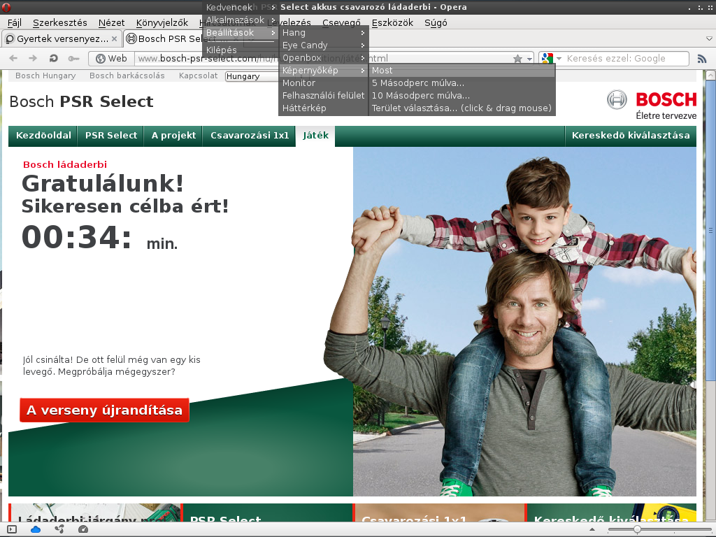This screenshot has width=716, height=537.
Task: Open Játék site tab
Action: pos(315,136)
